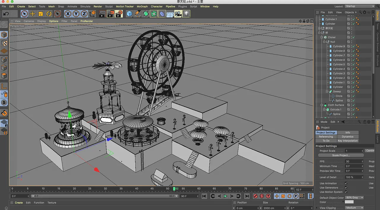The image size is (380, 210).
Task: Add a Cube primitive object
Action: (129, 14)
